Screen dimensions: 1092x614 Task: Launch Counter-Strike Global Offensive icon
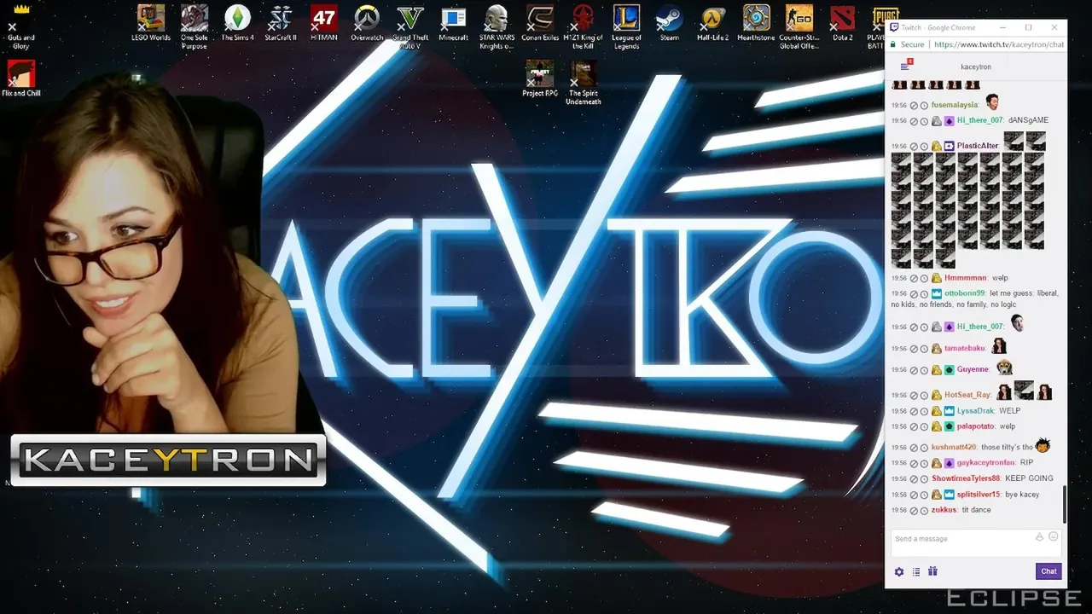point(799,26)
